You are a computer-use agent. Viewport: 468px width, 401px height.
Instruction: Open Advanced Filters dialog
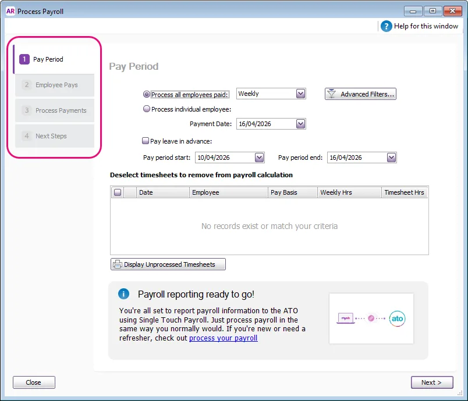point(360,94)
